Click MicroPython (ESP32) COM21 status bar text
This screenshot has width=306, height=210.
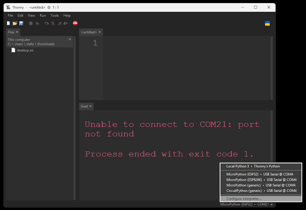click(x=244, y=204)
